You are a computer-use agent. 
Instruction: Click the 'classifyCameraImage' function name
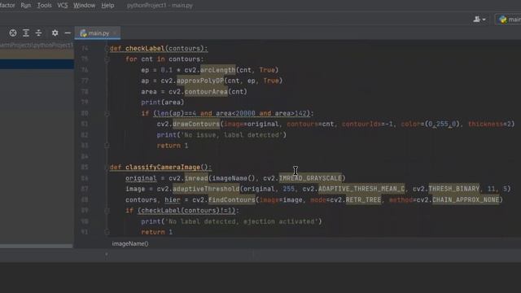coord(163,167)
